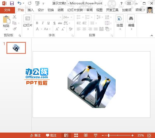The width and height of the screenshot is (155, 138).
Task: Open the 文件 (File) tab
Action: (7, 10)
